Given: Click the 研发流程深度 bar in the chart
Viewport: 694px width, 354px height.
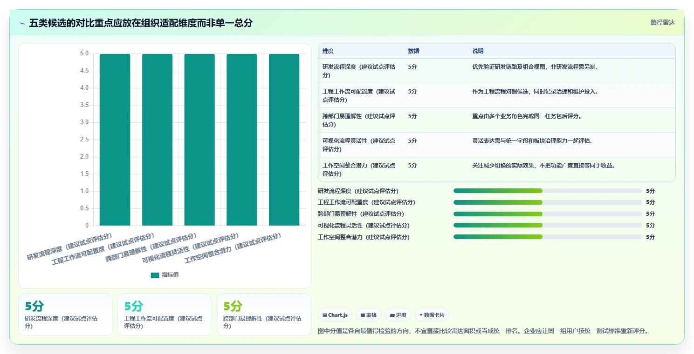Looking at the screenshot, I should tap(115, 140).
